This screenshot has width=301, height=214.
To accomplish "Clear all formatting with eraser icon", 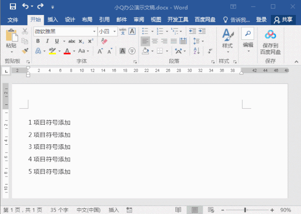I will click(x=104, y=41).
